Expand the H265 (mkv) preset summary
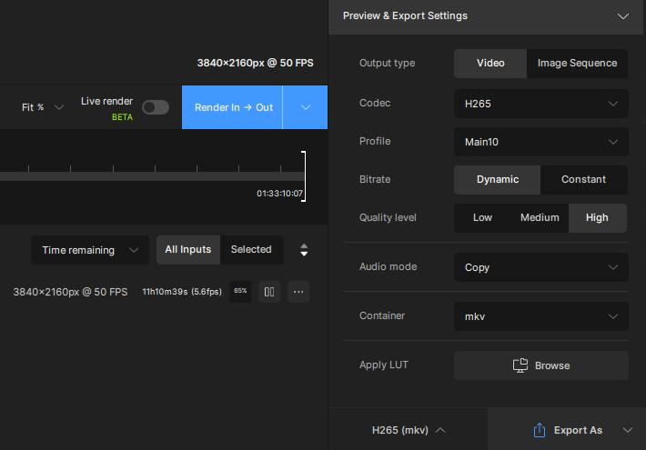Screen dimensions: 646x450 tap(408, 430)
